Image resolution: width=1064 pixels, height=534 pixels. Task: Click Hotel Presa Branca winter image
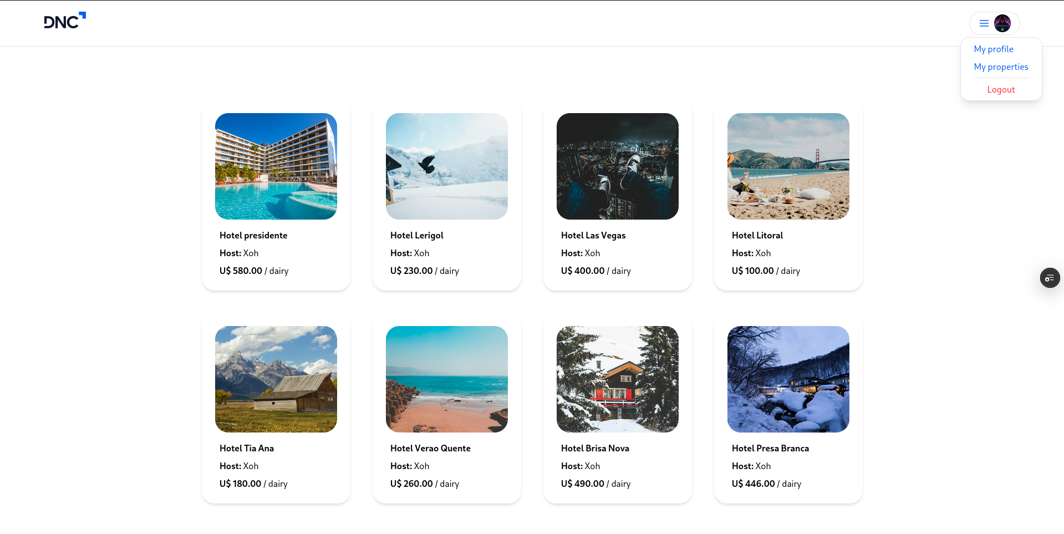pyautogui.click(x=788, y=379)
